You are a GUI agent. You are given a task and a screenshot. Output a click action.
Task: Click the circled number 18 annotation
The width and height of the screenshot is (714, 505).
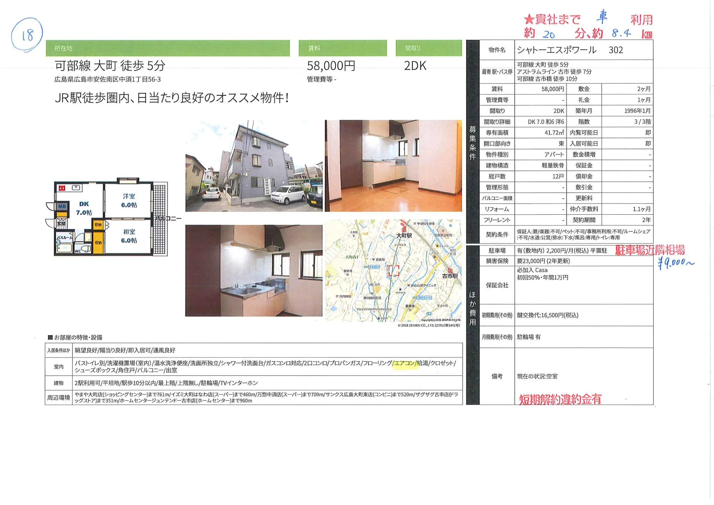[27, 35]
